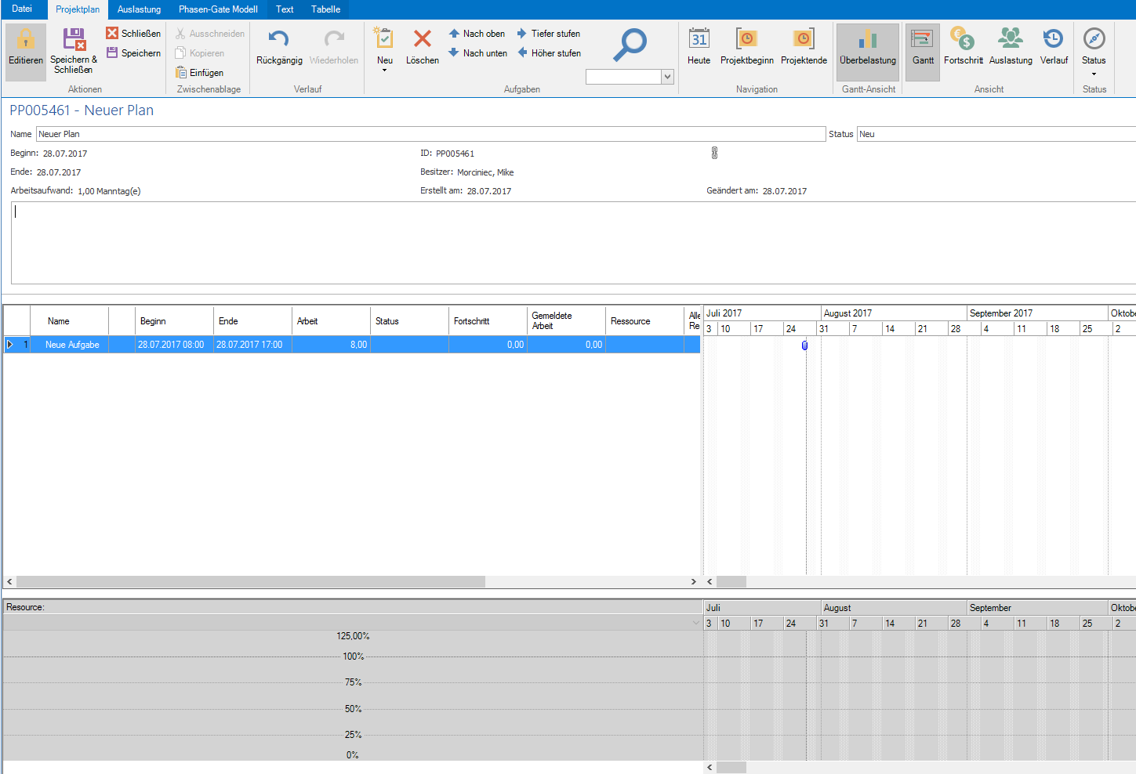Screen dimensions: 1136x774
Task: Switch to the Phasen-Gate Modell tab
Action: pos(218,9)
